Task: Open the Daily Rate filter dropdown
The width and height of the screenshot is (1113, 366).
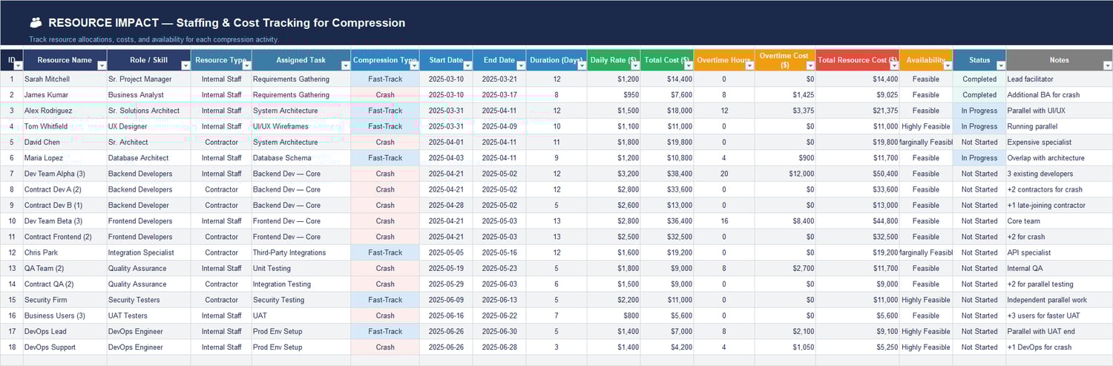Action: click(635, 65)
